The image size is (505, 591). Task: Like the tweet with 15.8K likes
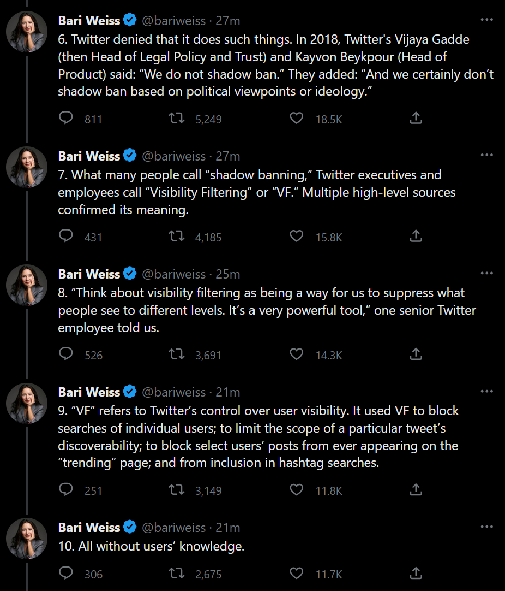coord(296,236)
